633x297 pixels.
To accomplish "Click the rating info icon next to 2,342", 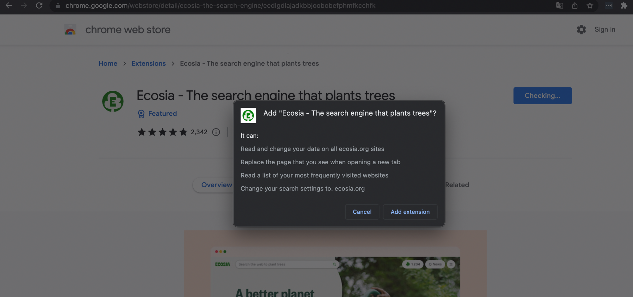I will [x=216, y=132].
